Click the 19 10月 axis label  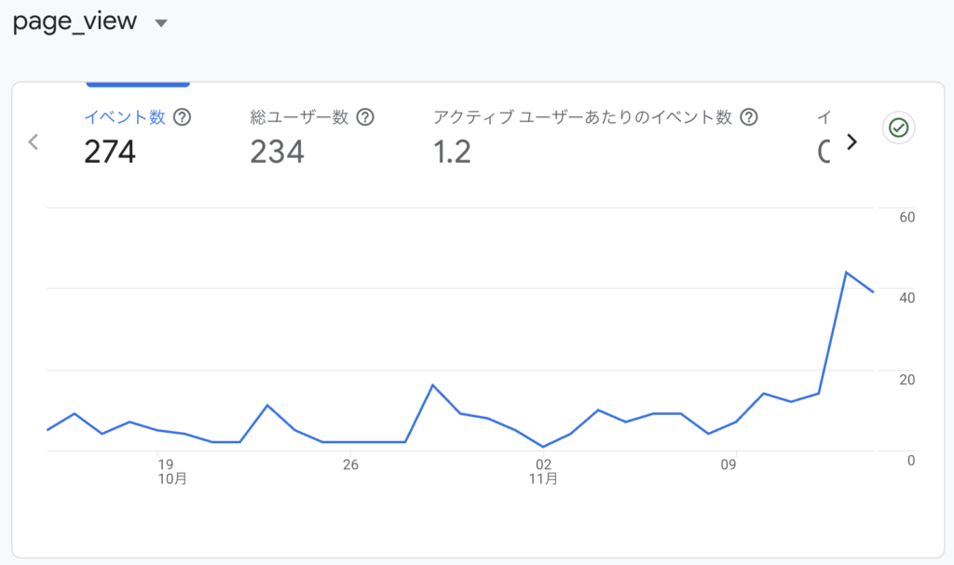(x=170, y=470)
